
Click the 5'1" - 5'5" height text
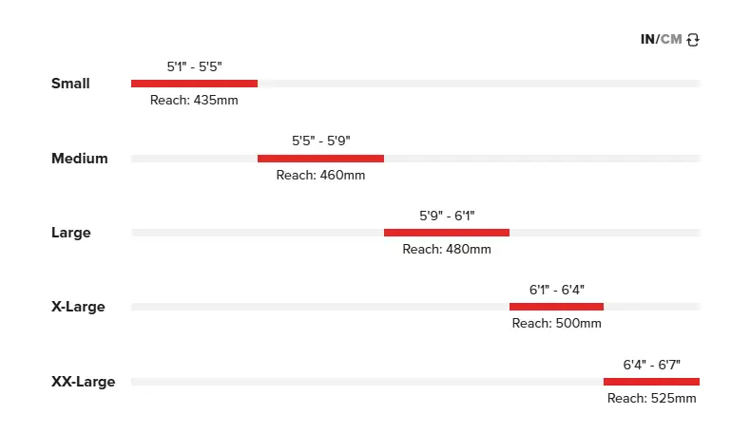[x=195, y=66]
